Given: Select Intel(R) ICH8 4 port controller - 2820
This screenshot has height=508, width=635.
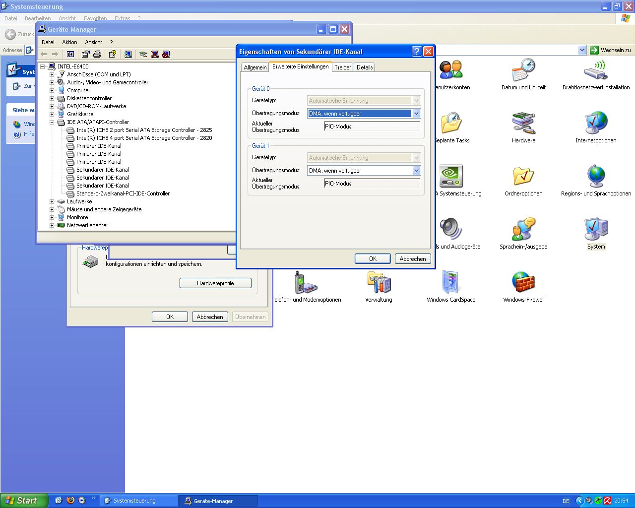Looking at the screenshot, I should (x=144, y=138).
